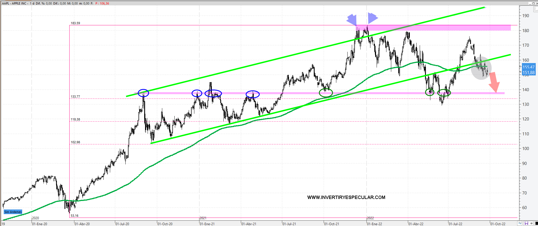Viewport: 538px width, 226px height.
Task: Maximize the AAPL chart window
Action: (533, 3)
